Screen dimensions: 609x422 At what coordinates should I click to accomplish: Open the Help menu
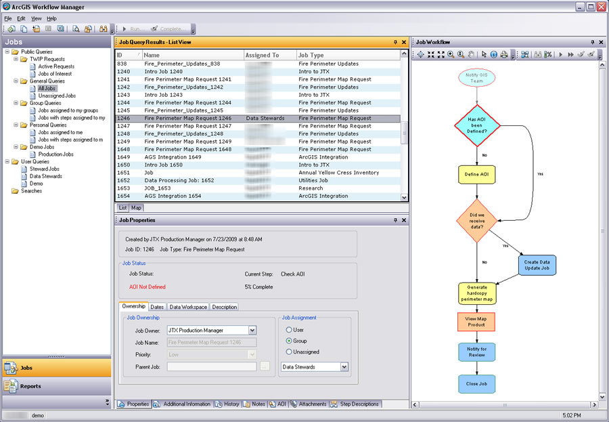coord(51,18)
